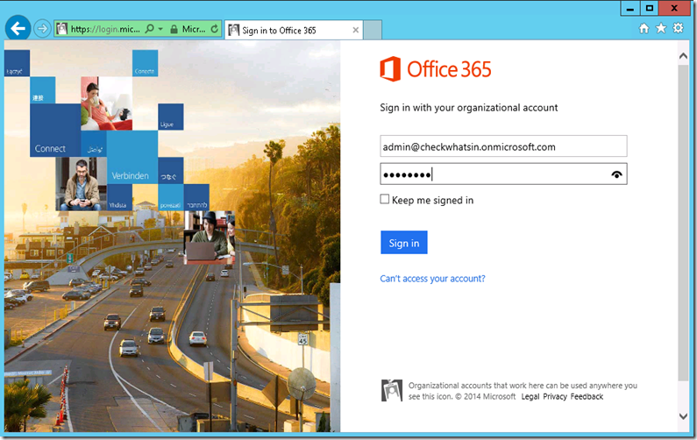Click the 'https://login.mic...' address bar URL text
This screenshot has height=440, width=697.
[105, 29]
